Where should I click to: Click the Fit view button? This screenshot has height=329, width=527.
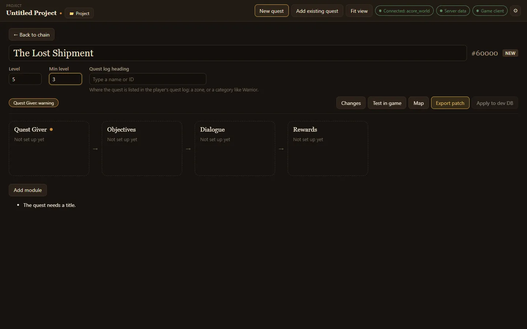coord(359,11)
